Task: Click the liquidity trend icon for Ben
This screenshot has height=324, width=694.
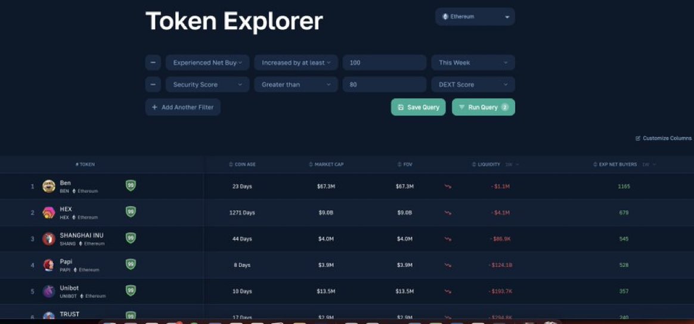Action: 448,187
